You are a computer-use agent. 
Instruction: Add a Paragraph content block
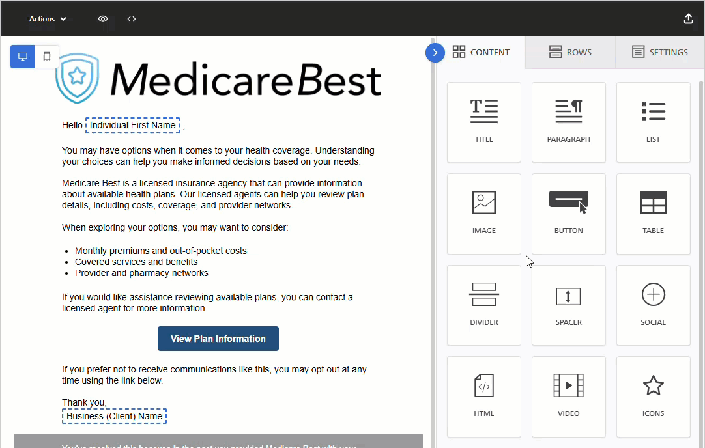(568, 122)
